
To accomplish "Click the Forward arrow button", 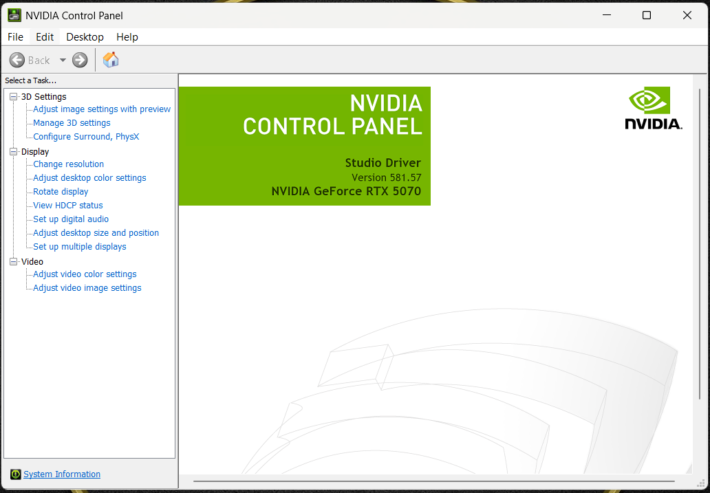I will [x=80, y=60].
